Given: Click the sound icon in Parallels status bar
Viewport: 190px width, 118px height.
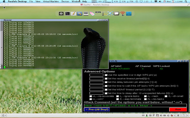Looking at the screenshot, I should pyautogui.click(x=161, y=115).
